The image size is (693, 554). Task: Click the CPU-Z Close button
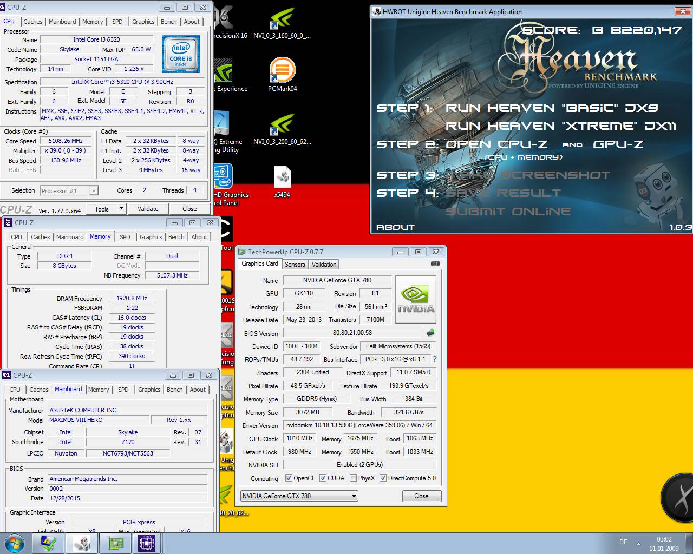coord(189,209)
